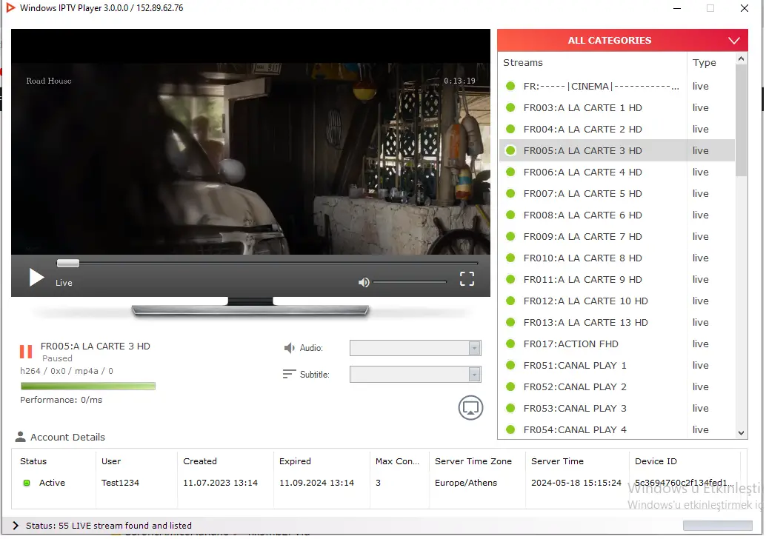Select stream FR005:A LA CARTE 3 HD in list

(618, 151)
